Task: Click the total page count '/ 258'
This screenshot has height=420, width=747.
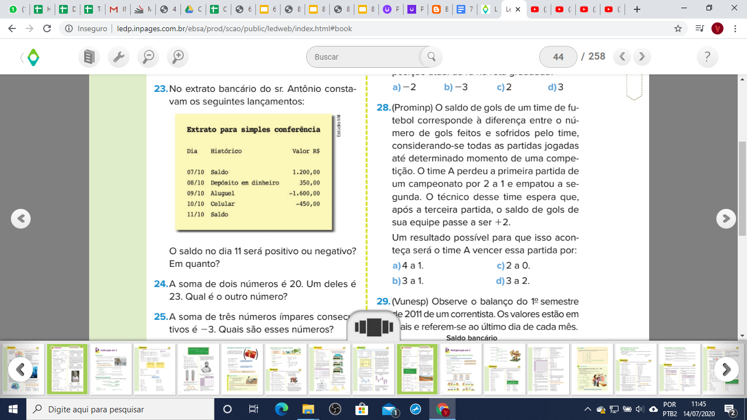Action: [x=593, y=56]
